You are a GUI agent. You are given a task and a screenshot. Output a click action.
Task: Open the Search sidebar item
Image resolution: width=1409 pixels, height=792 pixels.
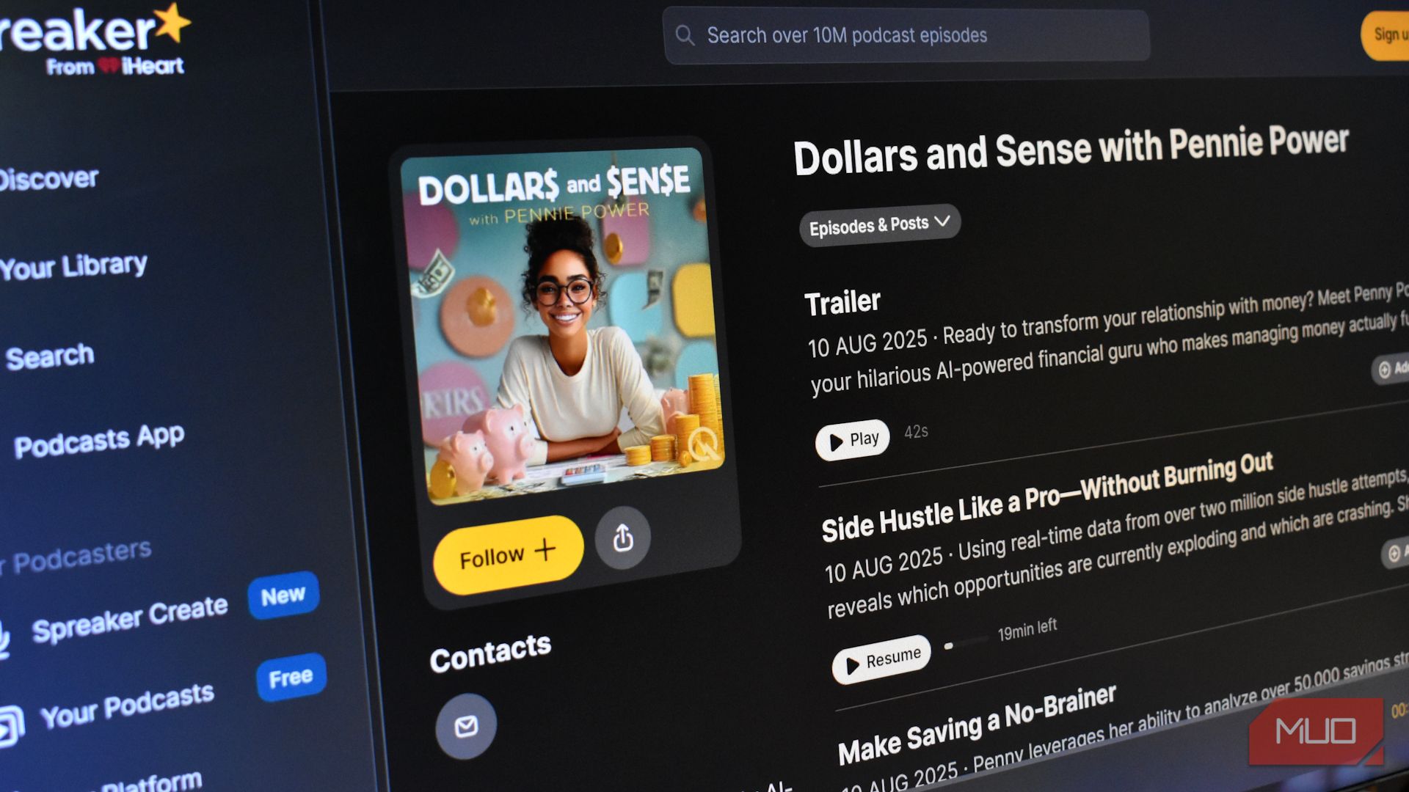point(50,357)
